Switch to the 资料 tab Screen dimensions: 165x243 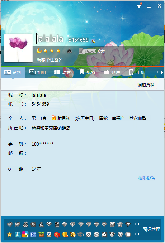(x=13, y=72)
